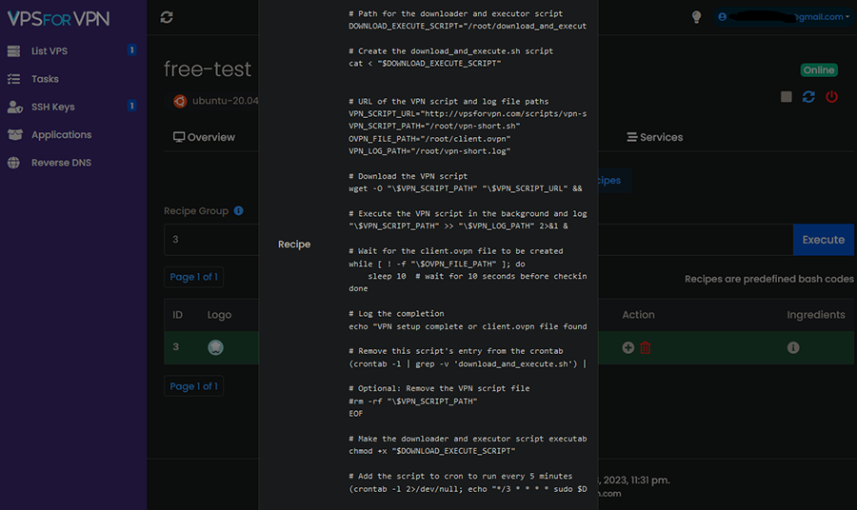Click the ID column header
Image resolution: width=857 pixels, height=510 pixels.
(178, 315)
